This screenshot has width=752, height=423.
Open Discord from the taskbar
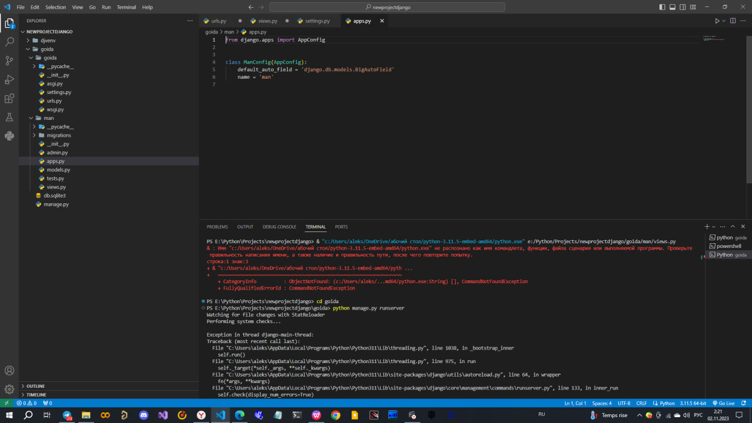[144, 415]
